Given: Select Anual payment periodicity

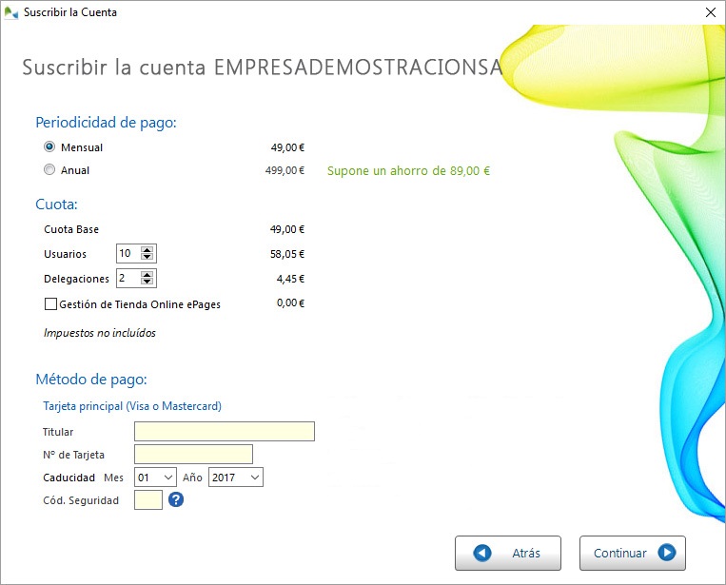Looking at the screenshot, I should tap(49, 170).
